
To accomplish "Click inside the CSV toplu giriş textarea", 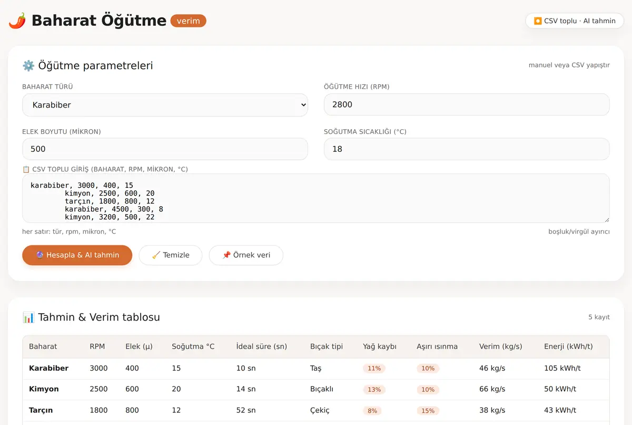I will (316, 198).
